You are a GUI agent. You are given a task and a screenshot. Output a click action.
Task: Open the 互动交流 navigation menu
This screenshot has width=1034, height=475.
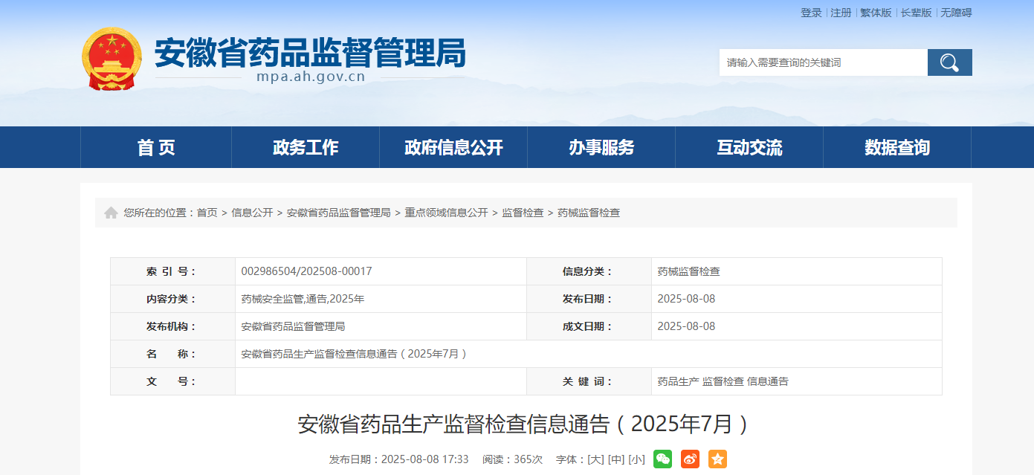click(x=749, y=147)
